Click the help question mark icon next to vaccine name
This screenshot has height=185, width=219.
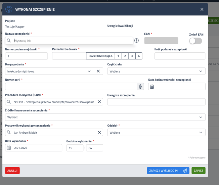(x=136, y=41)
